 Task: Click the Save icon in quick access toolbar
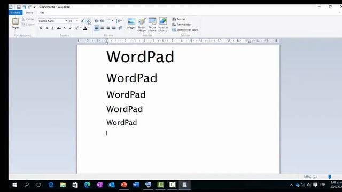click(19, 7)
